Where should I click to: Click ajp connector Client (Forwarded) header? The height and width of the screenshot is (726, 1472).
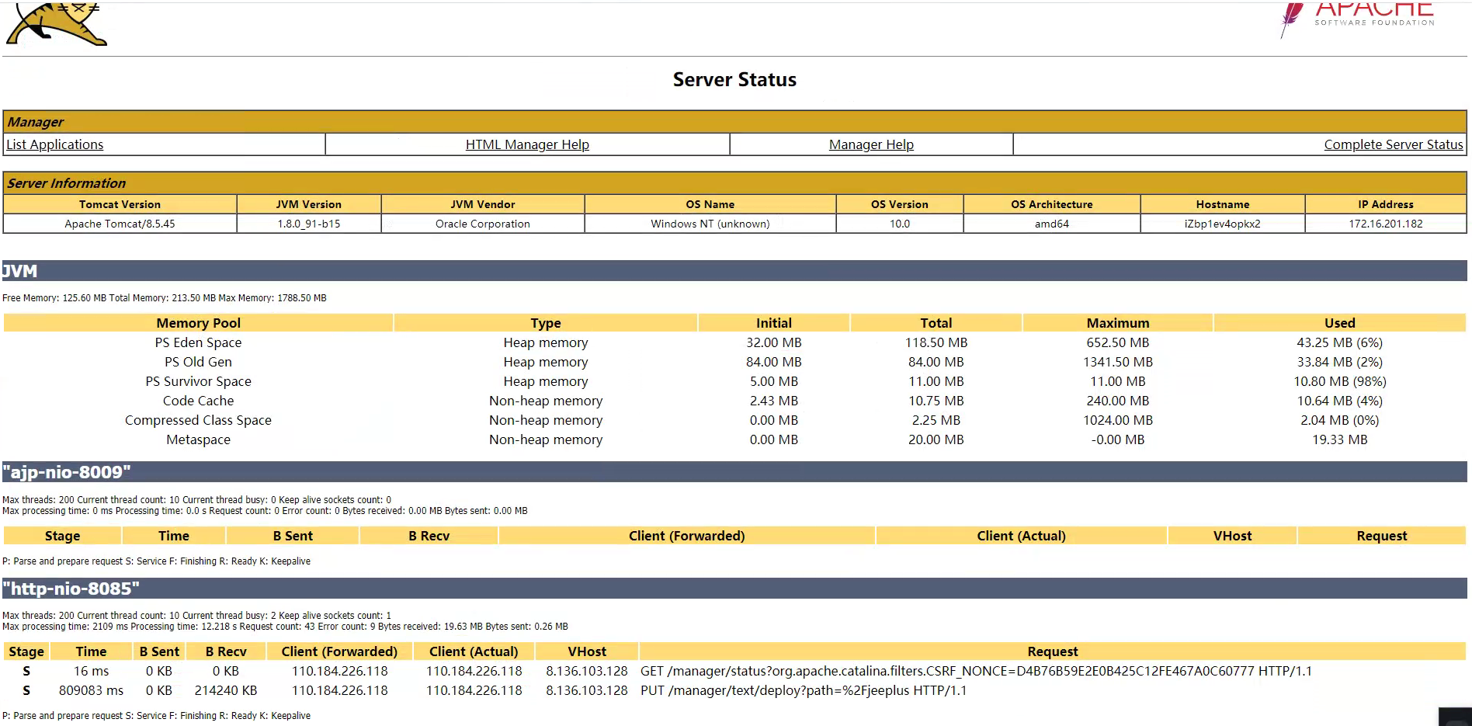687,536
